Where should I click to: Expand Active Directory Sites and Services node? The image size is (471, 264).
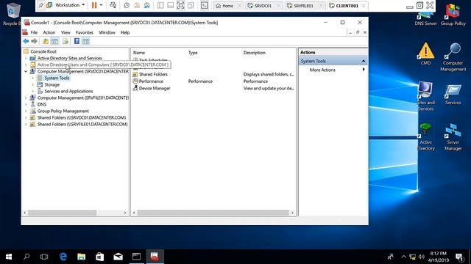pyautogui.click(x=26, y=58)
